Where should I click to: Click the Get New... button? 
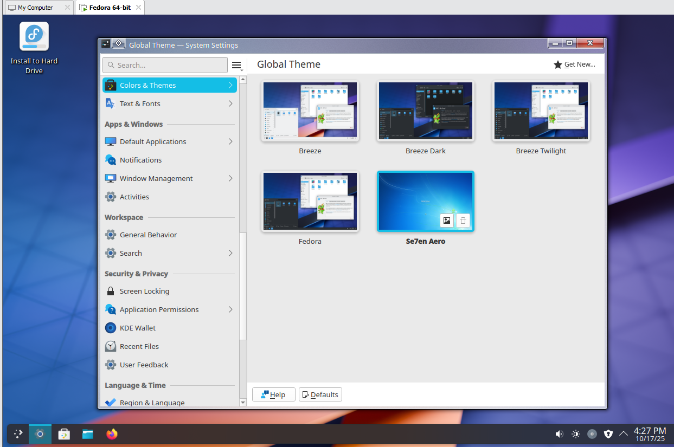(574, 64)
